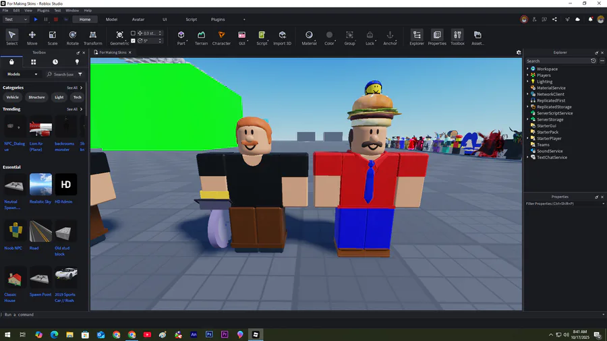607x341 pixels.
Task: Toggle the Explorer panel button
Action: pos(417,38)
